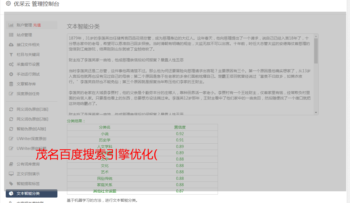This screenshot has width=350, height=203.
Task: Click the bar chart icon for 账户管理
Action: [11, 25]
